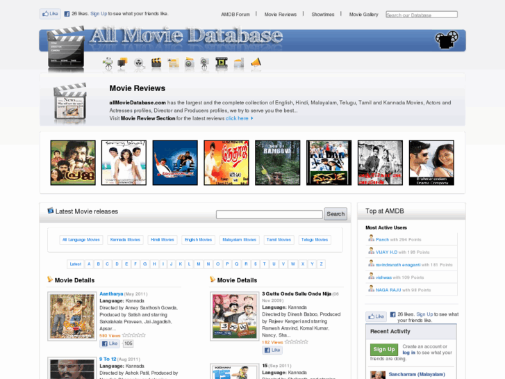Click the green Sign Up button
This screenshot has height=379, width=505.
[x=384, y=349]
